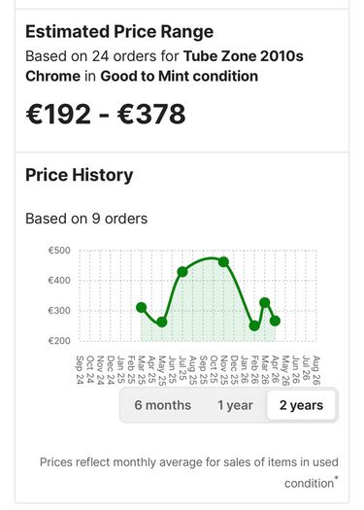
Task: Switch to the 1 year range
Action: [235, 405]
